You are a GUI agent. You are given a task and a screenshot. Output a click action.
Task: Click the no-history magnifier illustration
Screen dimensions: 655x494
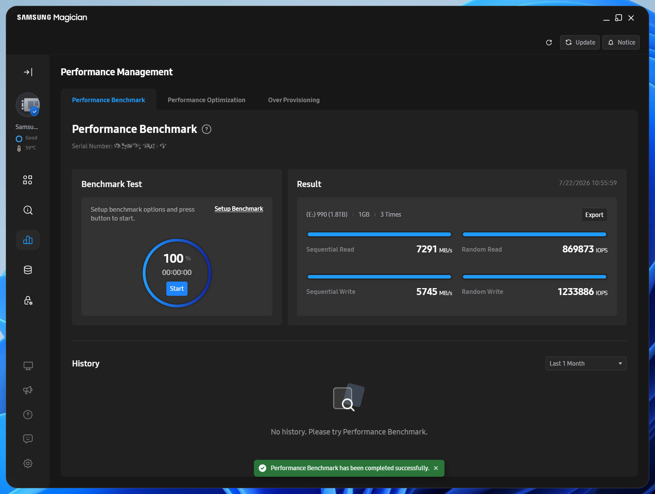[349, 397]
